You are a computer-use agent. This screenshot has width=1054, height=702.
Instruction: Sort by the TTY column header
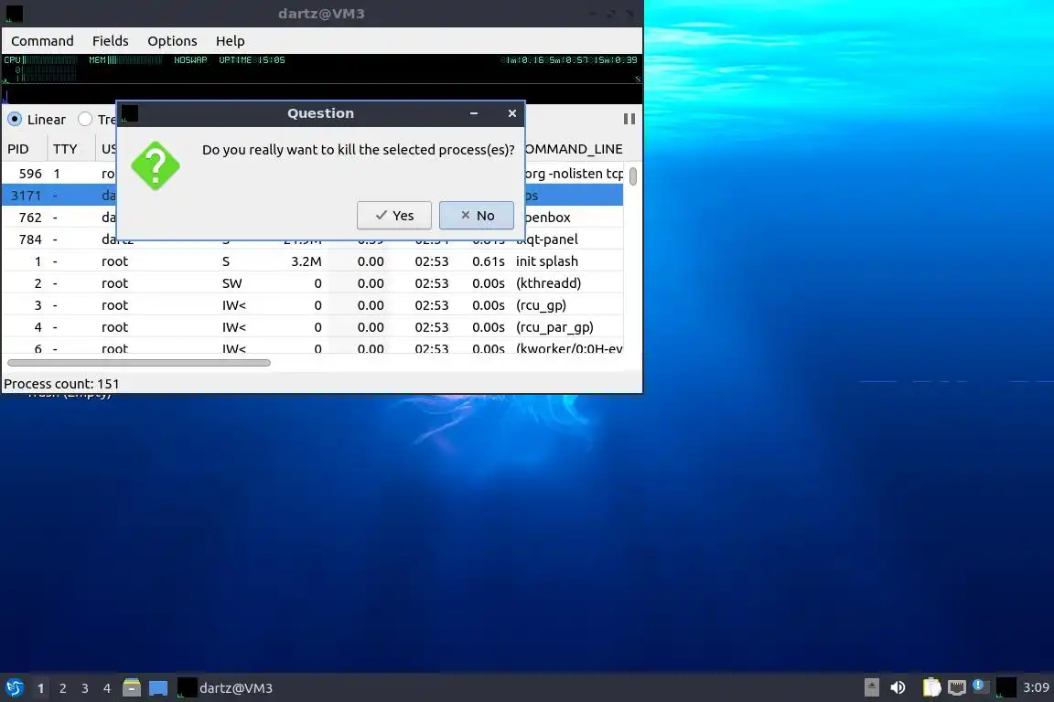(70, 149)
